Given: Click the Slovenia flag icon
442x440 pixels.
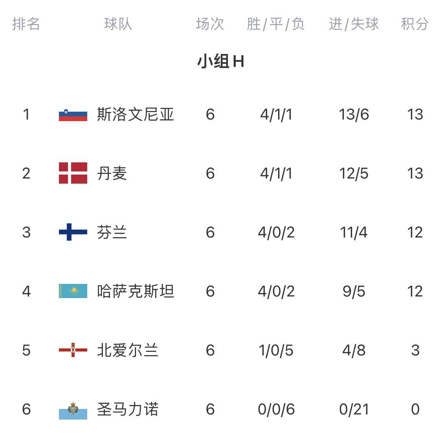Looking at the screenshot, I should point(73,114).
